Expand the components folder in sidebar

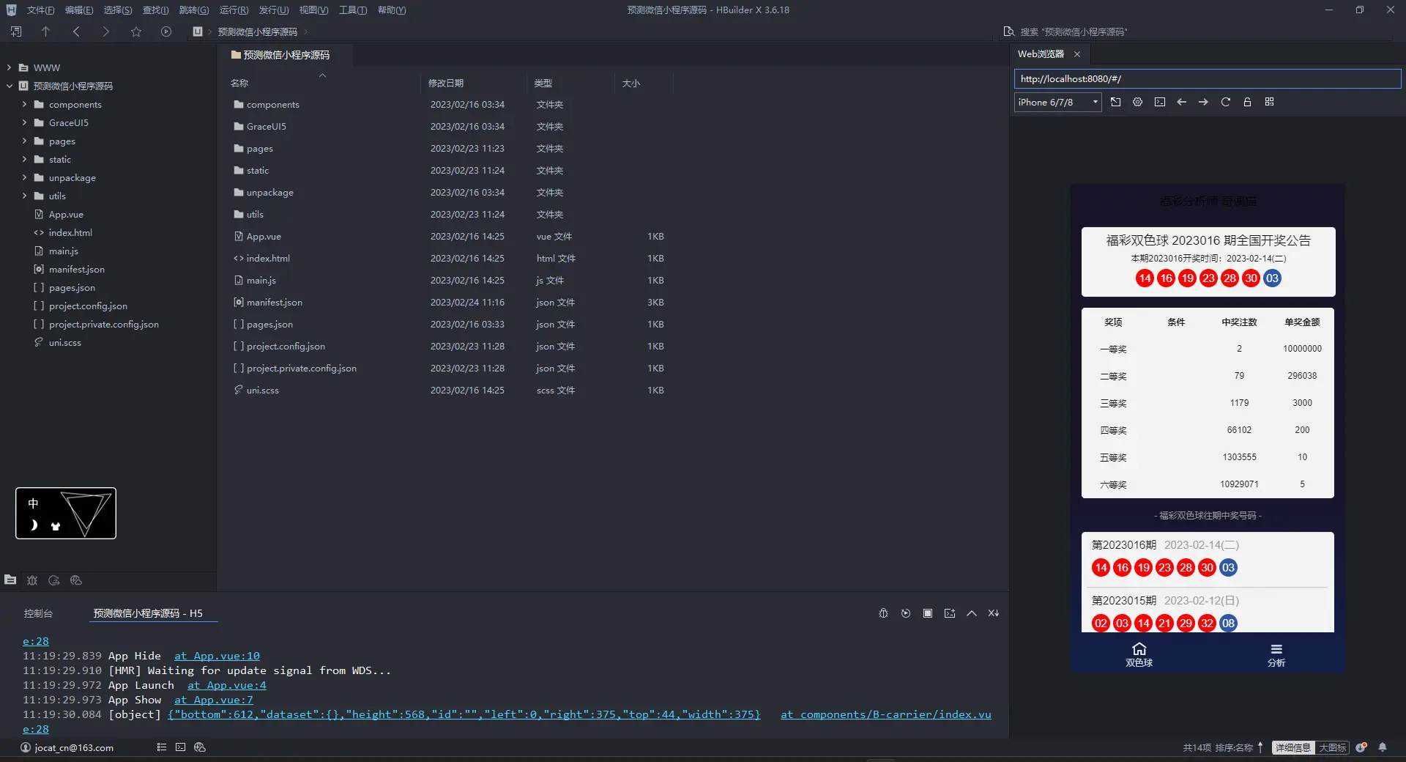pyautogui.click(x=24, y=104)
